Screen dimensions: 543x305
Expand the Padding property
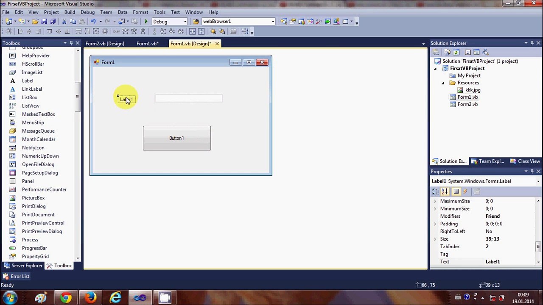(x=435, y=224)
